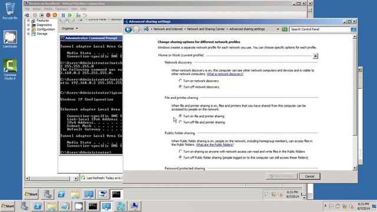Click the search icon in Search Control Panel
This screenshot has height=212, width=377.
coord(353,29)
